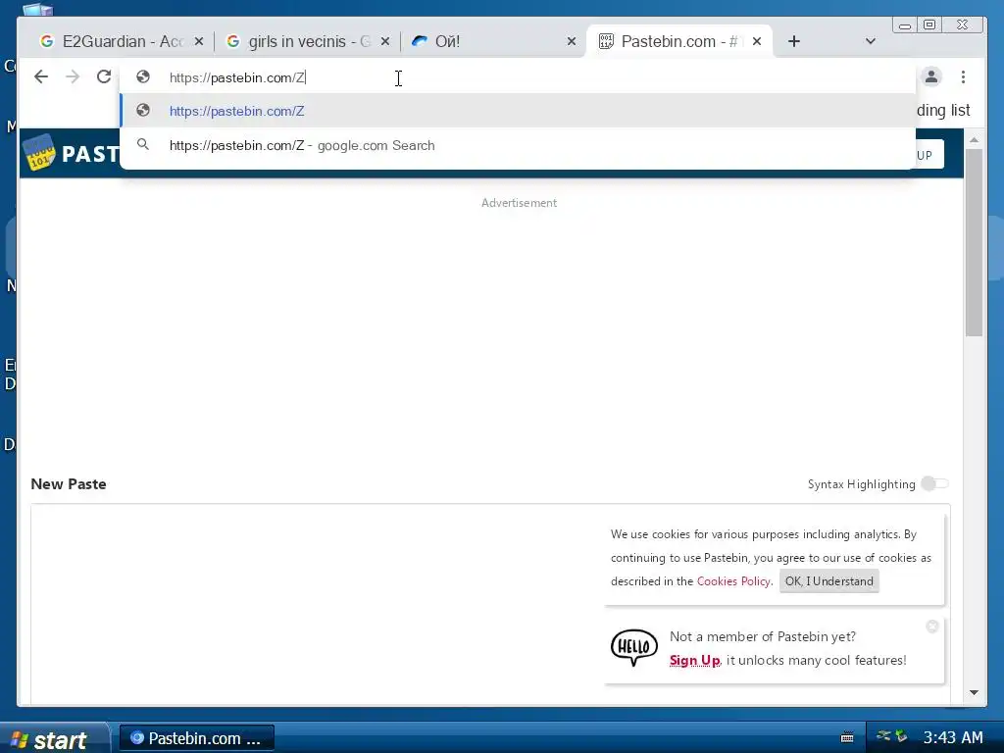The width and height of the screenshot is (1004, 753).
Task: Click the page scrollbar up arrow
Action: (x=974, y=139)
